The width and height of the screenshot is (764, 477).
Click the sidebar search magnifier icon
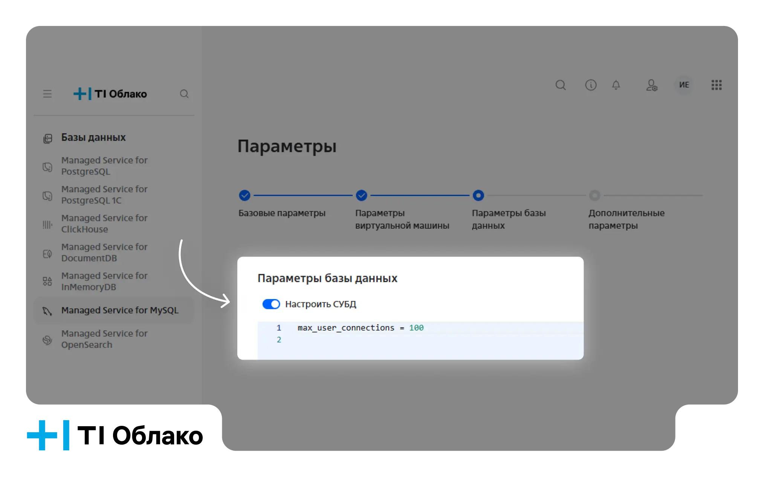click(x=184, y=94)
